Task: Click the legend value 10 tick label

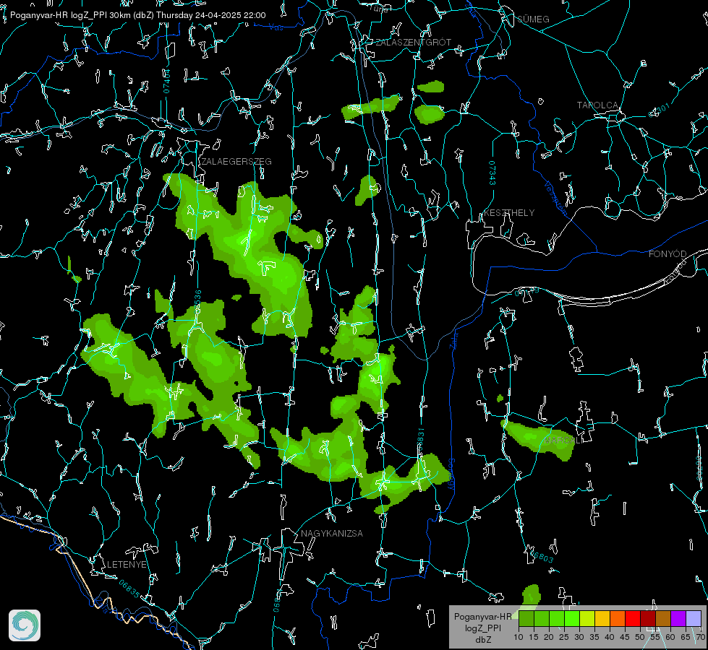Action: point(519,637)
